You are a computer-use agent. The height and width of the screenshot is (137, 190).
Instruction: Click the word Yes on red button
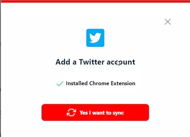84,113
